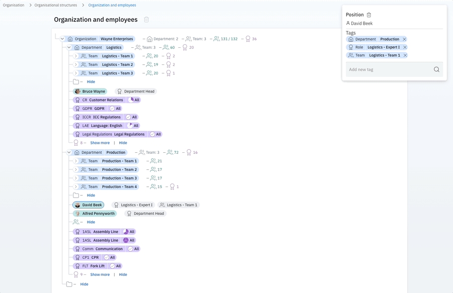Click David Beek avatar in tree
The width and height of the screenshot is (453, 293).
pyautogui.click(x=77, y=205)
